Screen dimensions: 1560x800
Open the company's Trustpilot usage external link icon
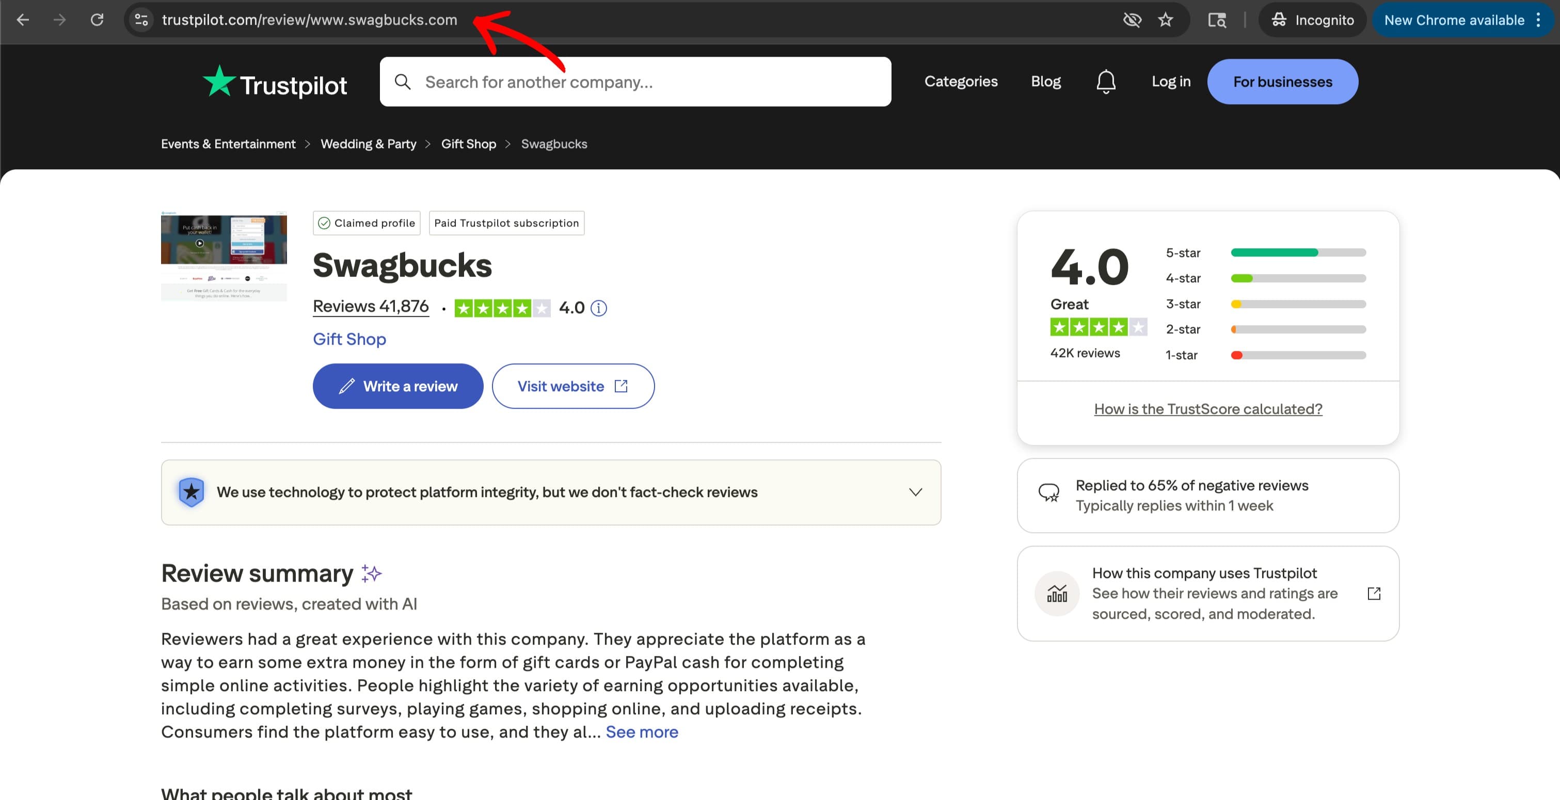(1374, 594)
